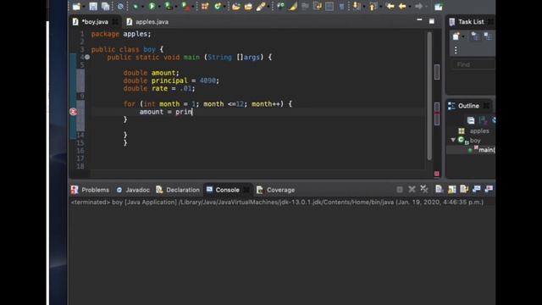
Task: Click Remove Launch X icon in Console
Action: [412, 189]
